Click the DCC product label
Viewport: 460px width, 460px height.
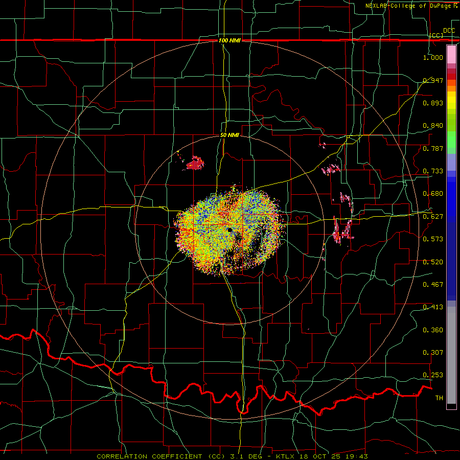click(449, 30)
